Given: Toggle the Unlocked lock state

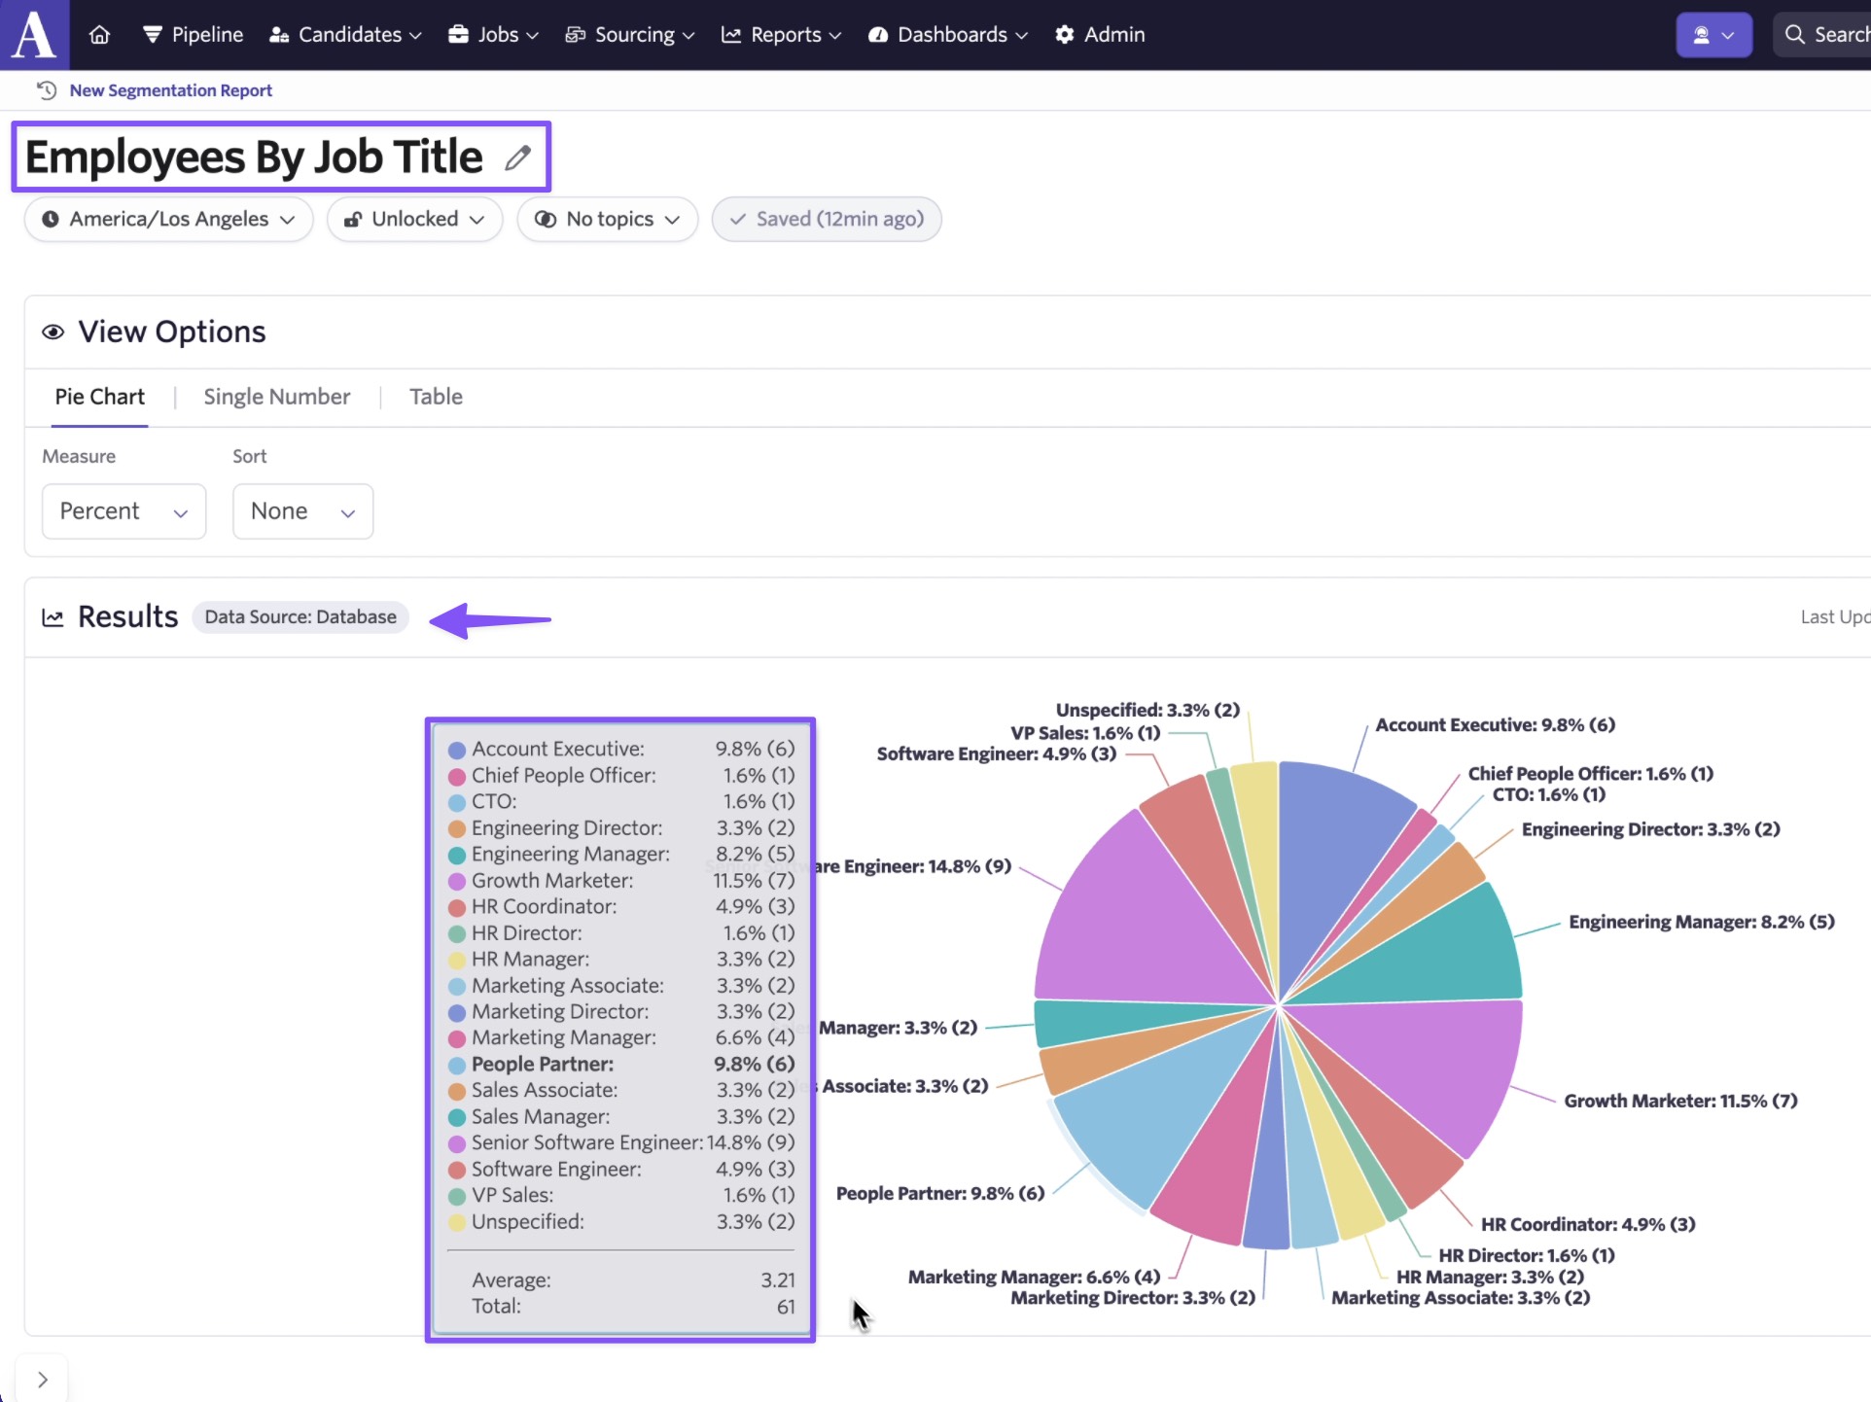Looking at the screenshot, I should (414, 219).
